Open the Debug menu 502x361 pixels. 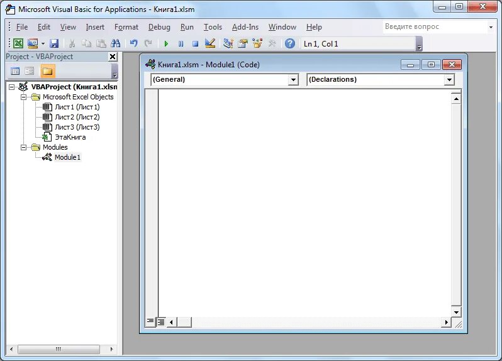coord(159,27)
